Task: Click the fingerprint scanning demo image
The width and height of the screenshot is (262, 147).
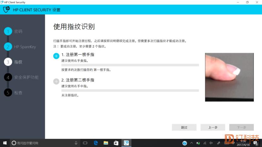Action: [x=229, y=77]
